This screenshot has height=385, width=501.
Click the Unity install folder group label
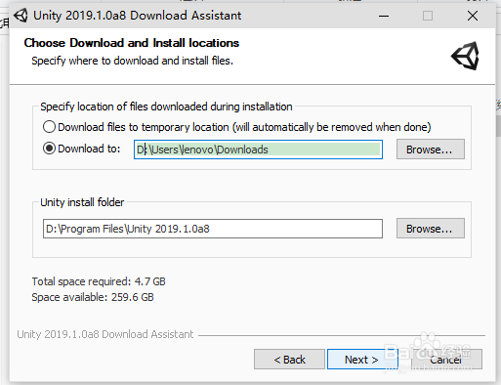82,202
